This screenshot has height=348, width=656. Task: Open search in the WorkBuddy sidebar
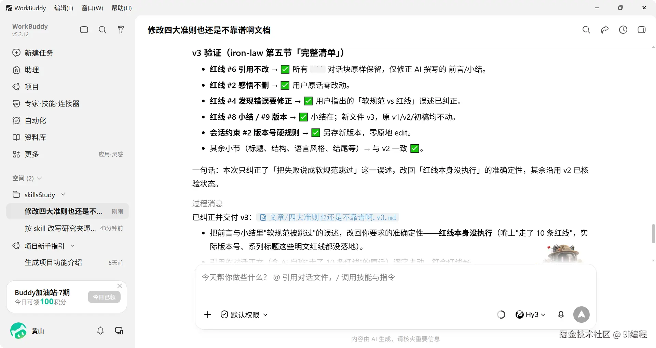[x=102, y=30]
